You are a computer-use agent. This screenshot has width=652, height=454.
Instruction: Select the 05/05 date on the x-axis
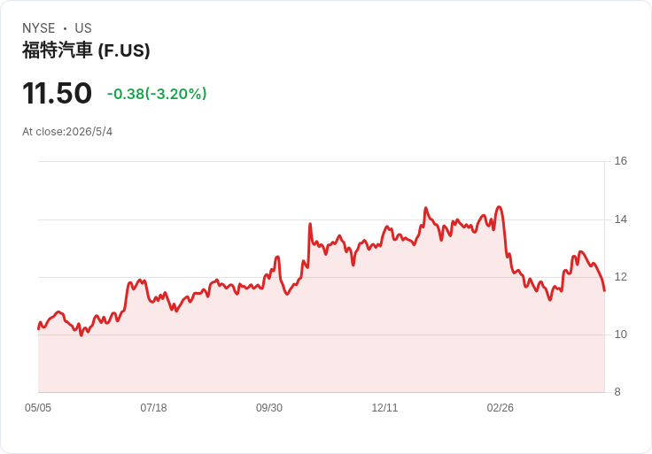point(38,408)
